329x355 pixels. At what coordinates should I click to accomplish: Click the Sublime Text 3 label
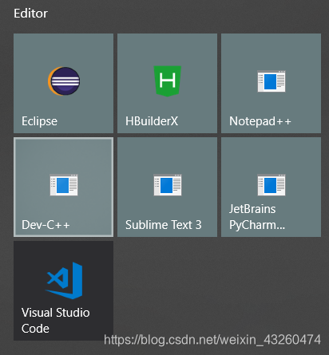pos(164,225)
